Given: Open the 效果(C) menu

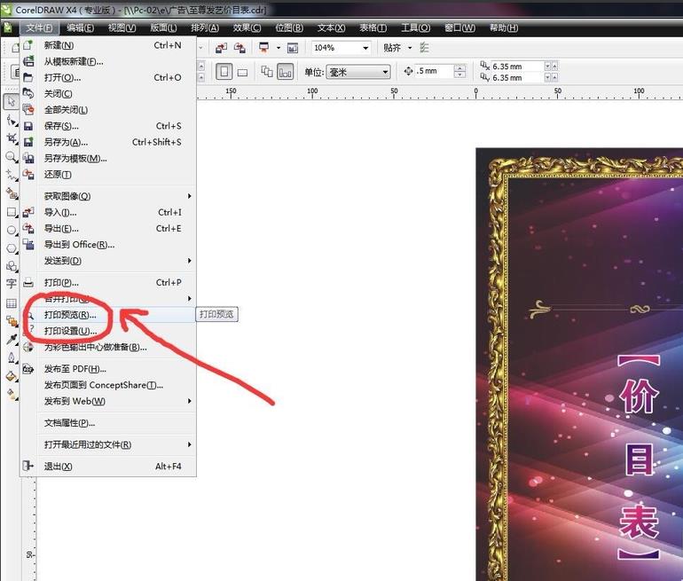Looking at the screenshot, I should [247, 27].
